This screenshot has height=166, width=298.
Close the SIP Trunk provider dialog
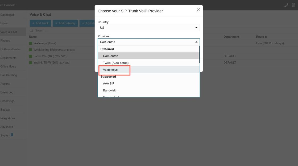tap(198, 10)
